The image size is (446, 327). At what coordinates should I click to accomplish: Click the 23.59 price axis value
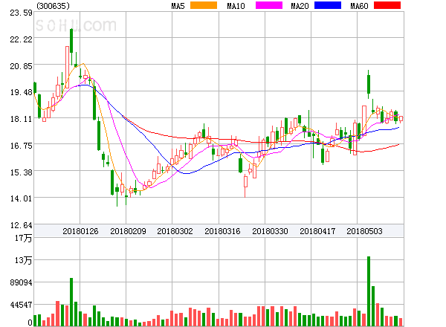(x=22, y=13)
